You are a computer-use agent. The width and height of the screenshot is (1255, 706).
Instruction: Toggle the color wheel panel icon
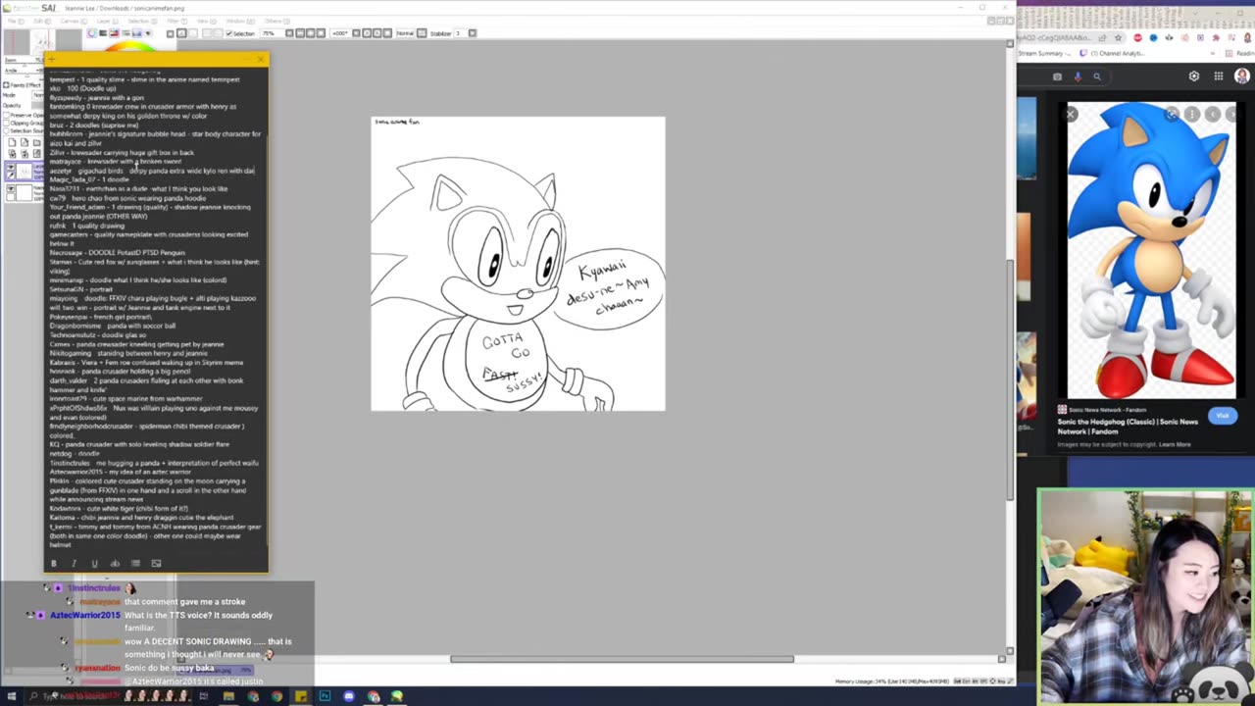point(91,33)
